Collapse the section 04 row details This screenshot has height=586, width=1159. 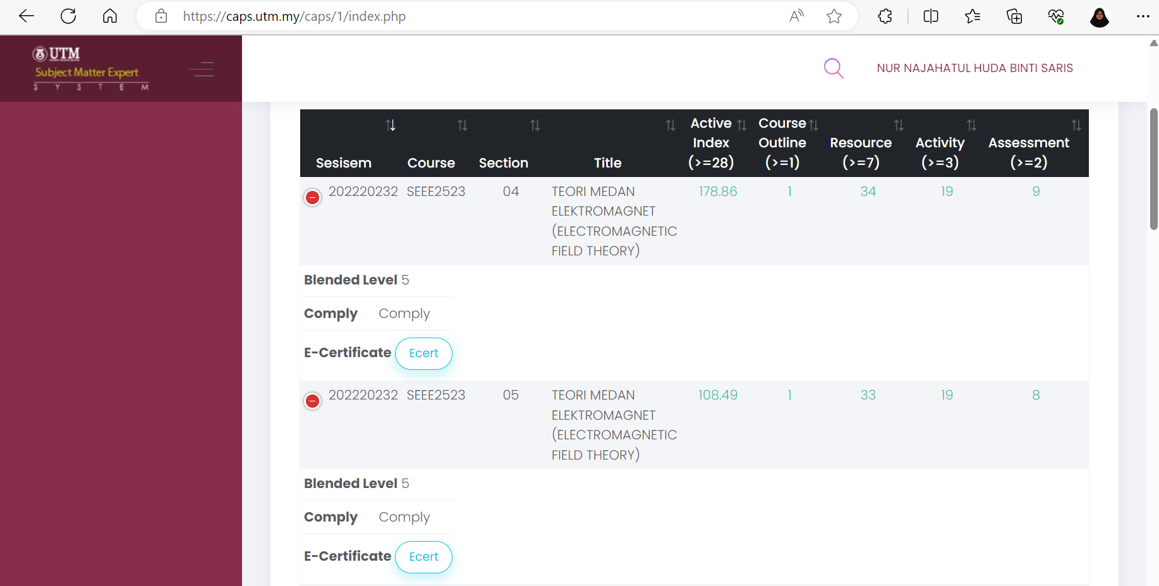pyautogui.click(x=312, y=197)
